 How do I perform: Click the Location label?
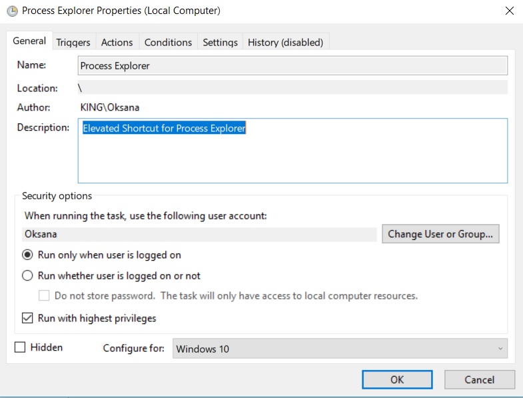[x=37, y=88]
